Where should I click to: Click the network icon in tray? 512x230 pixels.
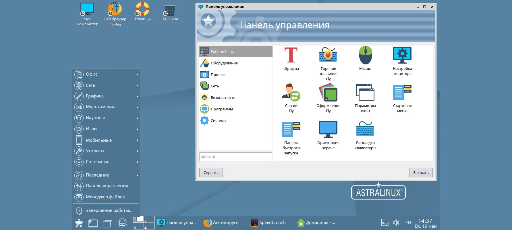pos(385,223)
